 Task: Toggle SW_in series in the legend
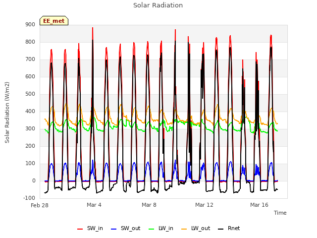[x=90, y=228]
